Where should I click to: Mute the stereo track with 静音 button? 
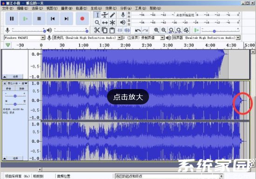(x=9, y=89)
